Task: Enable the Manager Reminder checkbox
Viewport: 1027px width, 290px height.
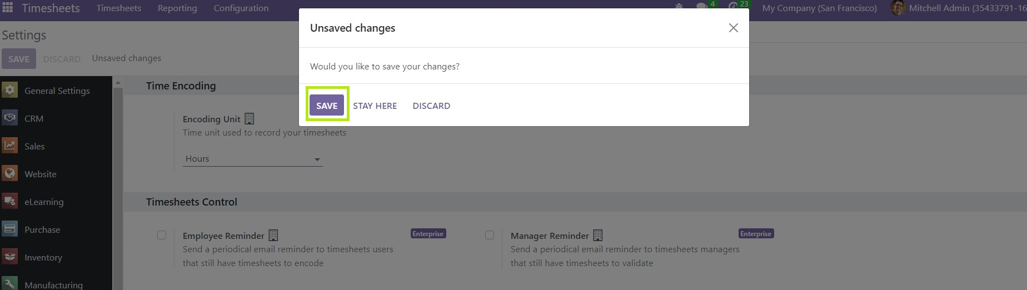Action: (490, 235)
